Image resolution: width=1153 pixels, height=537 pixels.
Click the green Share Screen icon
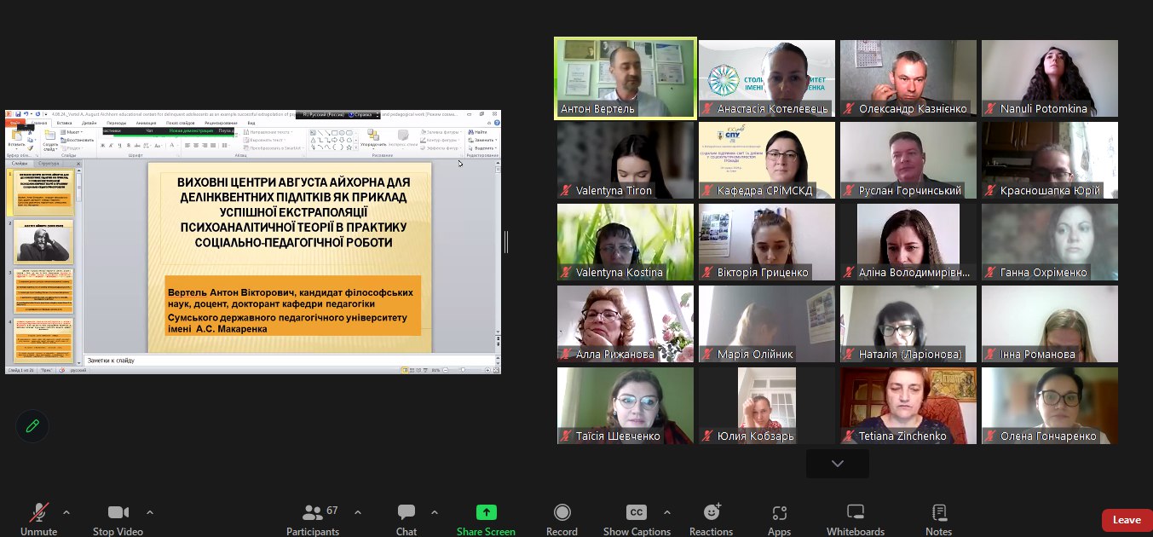486,512
